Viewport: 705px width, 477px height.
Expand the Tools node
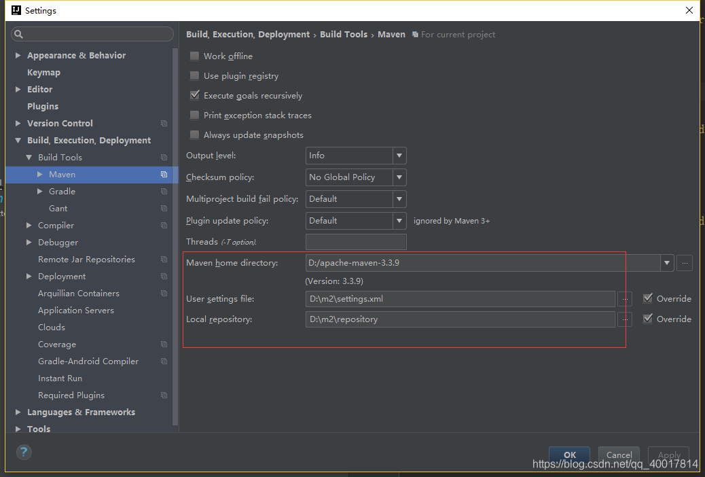point(18,429)
